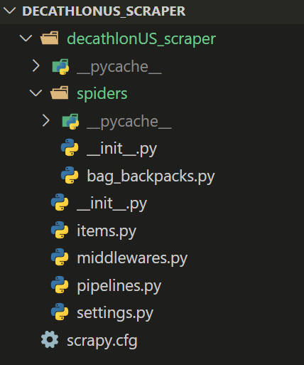Click the Python icon beside settings.py
Screen dimensions: 304x365
pyautogui.click(x=60, y=312)
